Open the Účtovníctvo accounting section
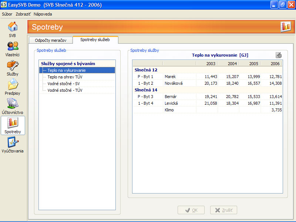 [x=13, y=107]
